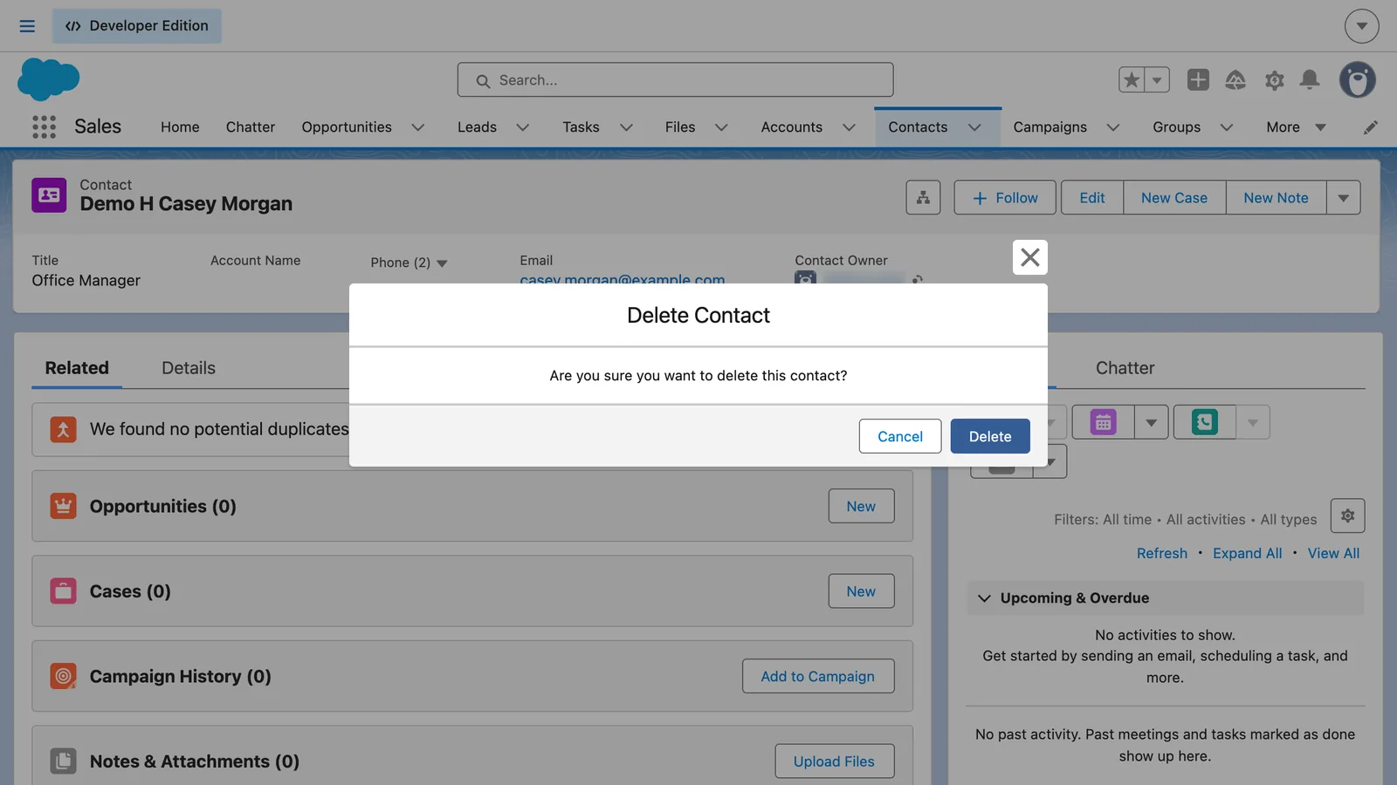Click the Opportunities related list icon

(63, 506)
